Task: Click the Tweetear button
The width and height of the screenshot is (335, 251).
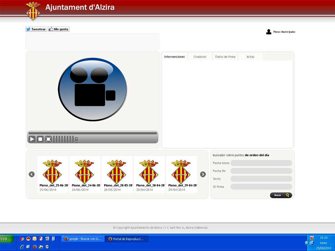Action: pos(36,29)
